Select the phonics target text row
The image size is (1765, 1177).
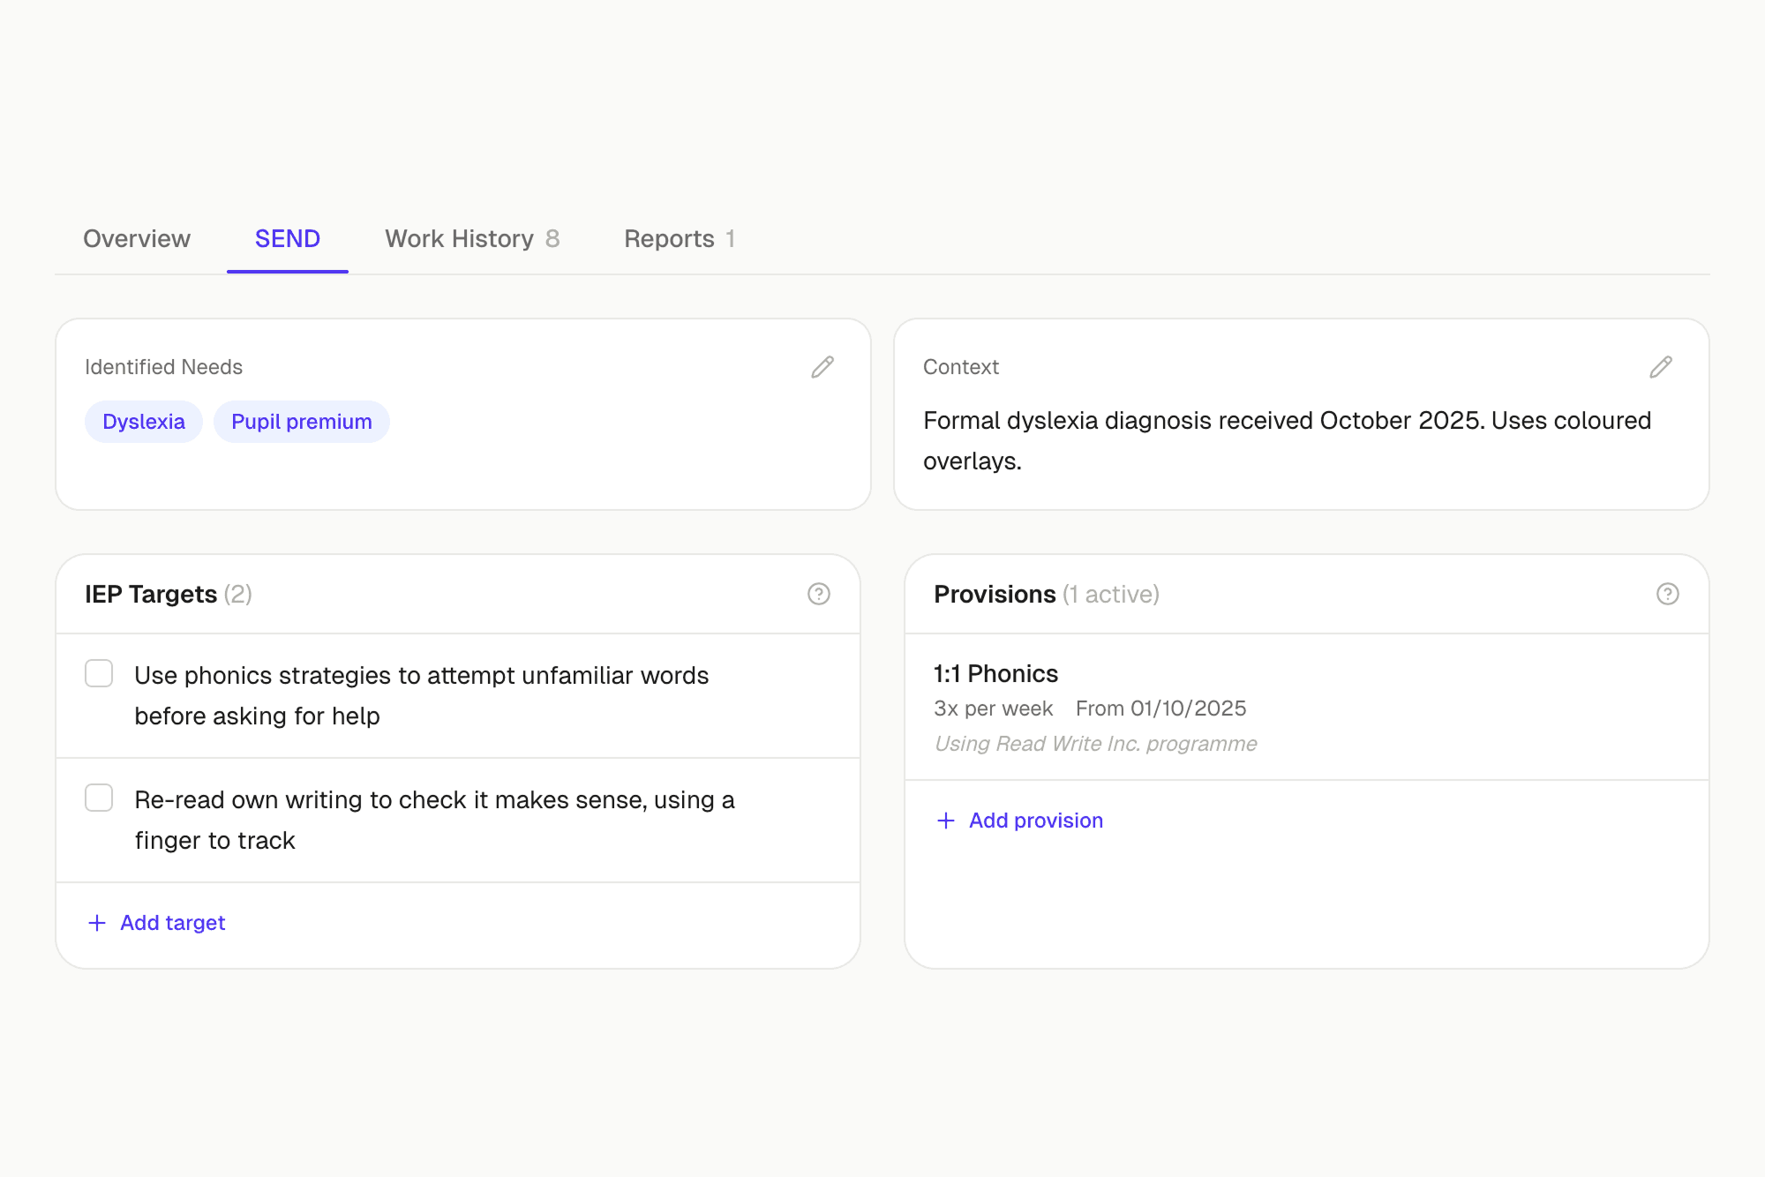(421, 695)
